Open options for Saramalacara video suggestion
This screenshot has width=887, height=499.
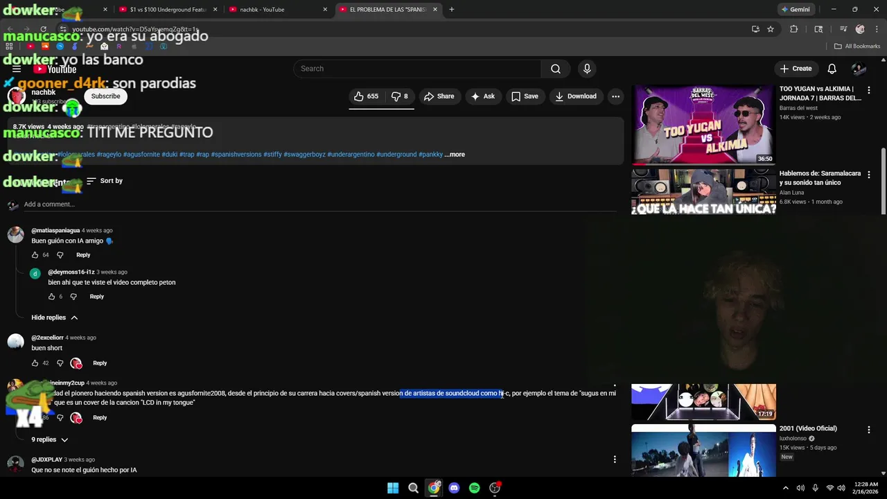868,175
